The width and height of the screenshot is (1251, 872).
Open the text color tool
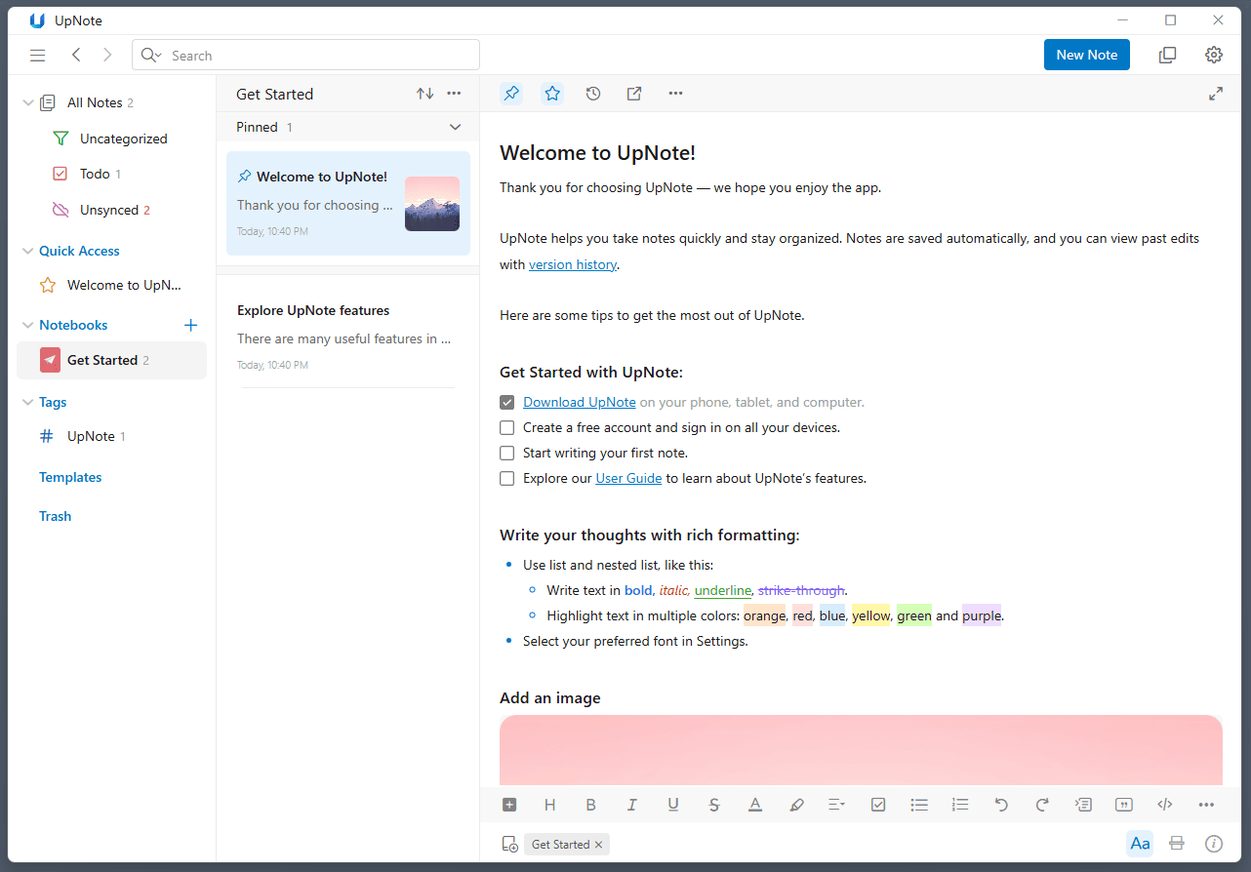755,805
